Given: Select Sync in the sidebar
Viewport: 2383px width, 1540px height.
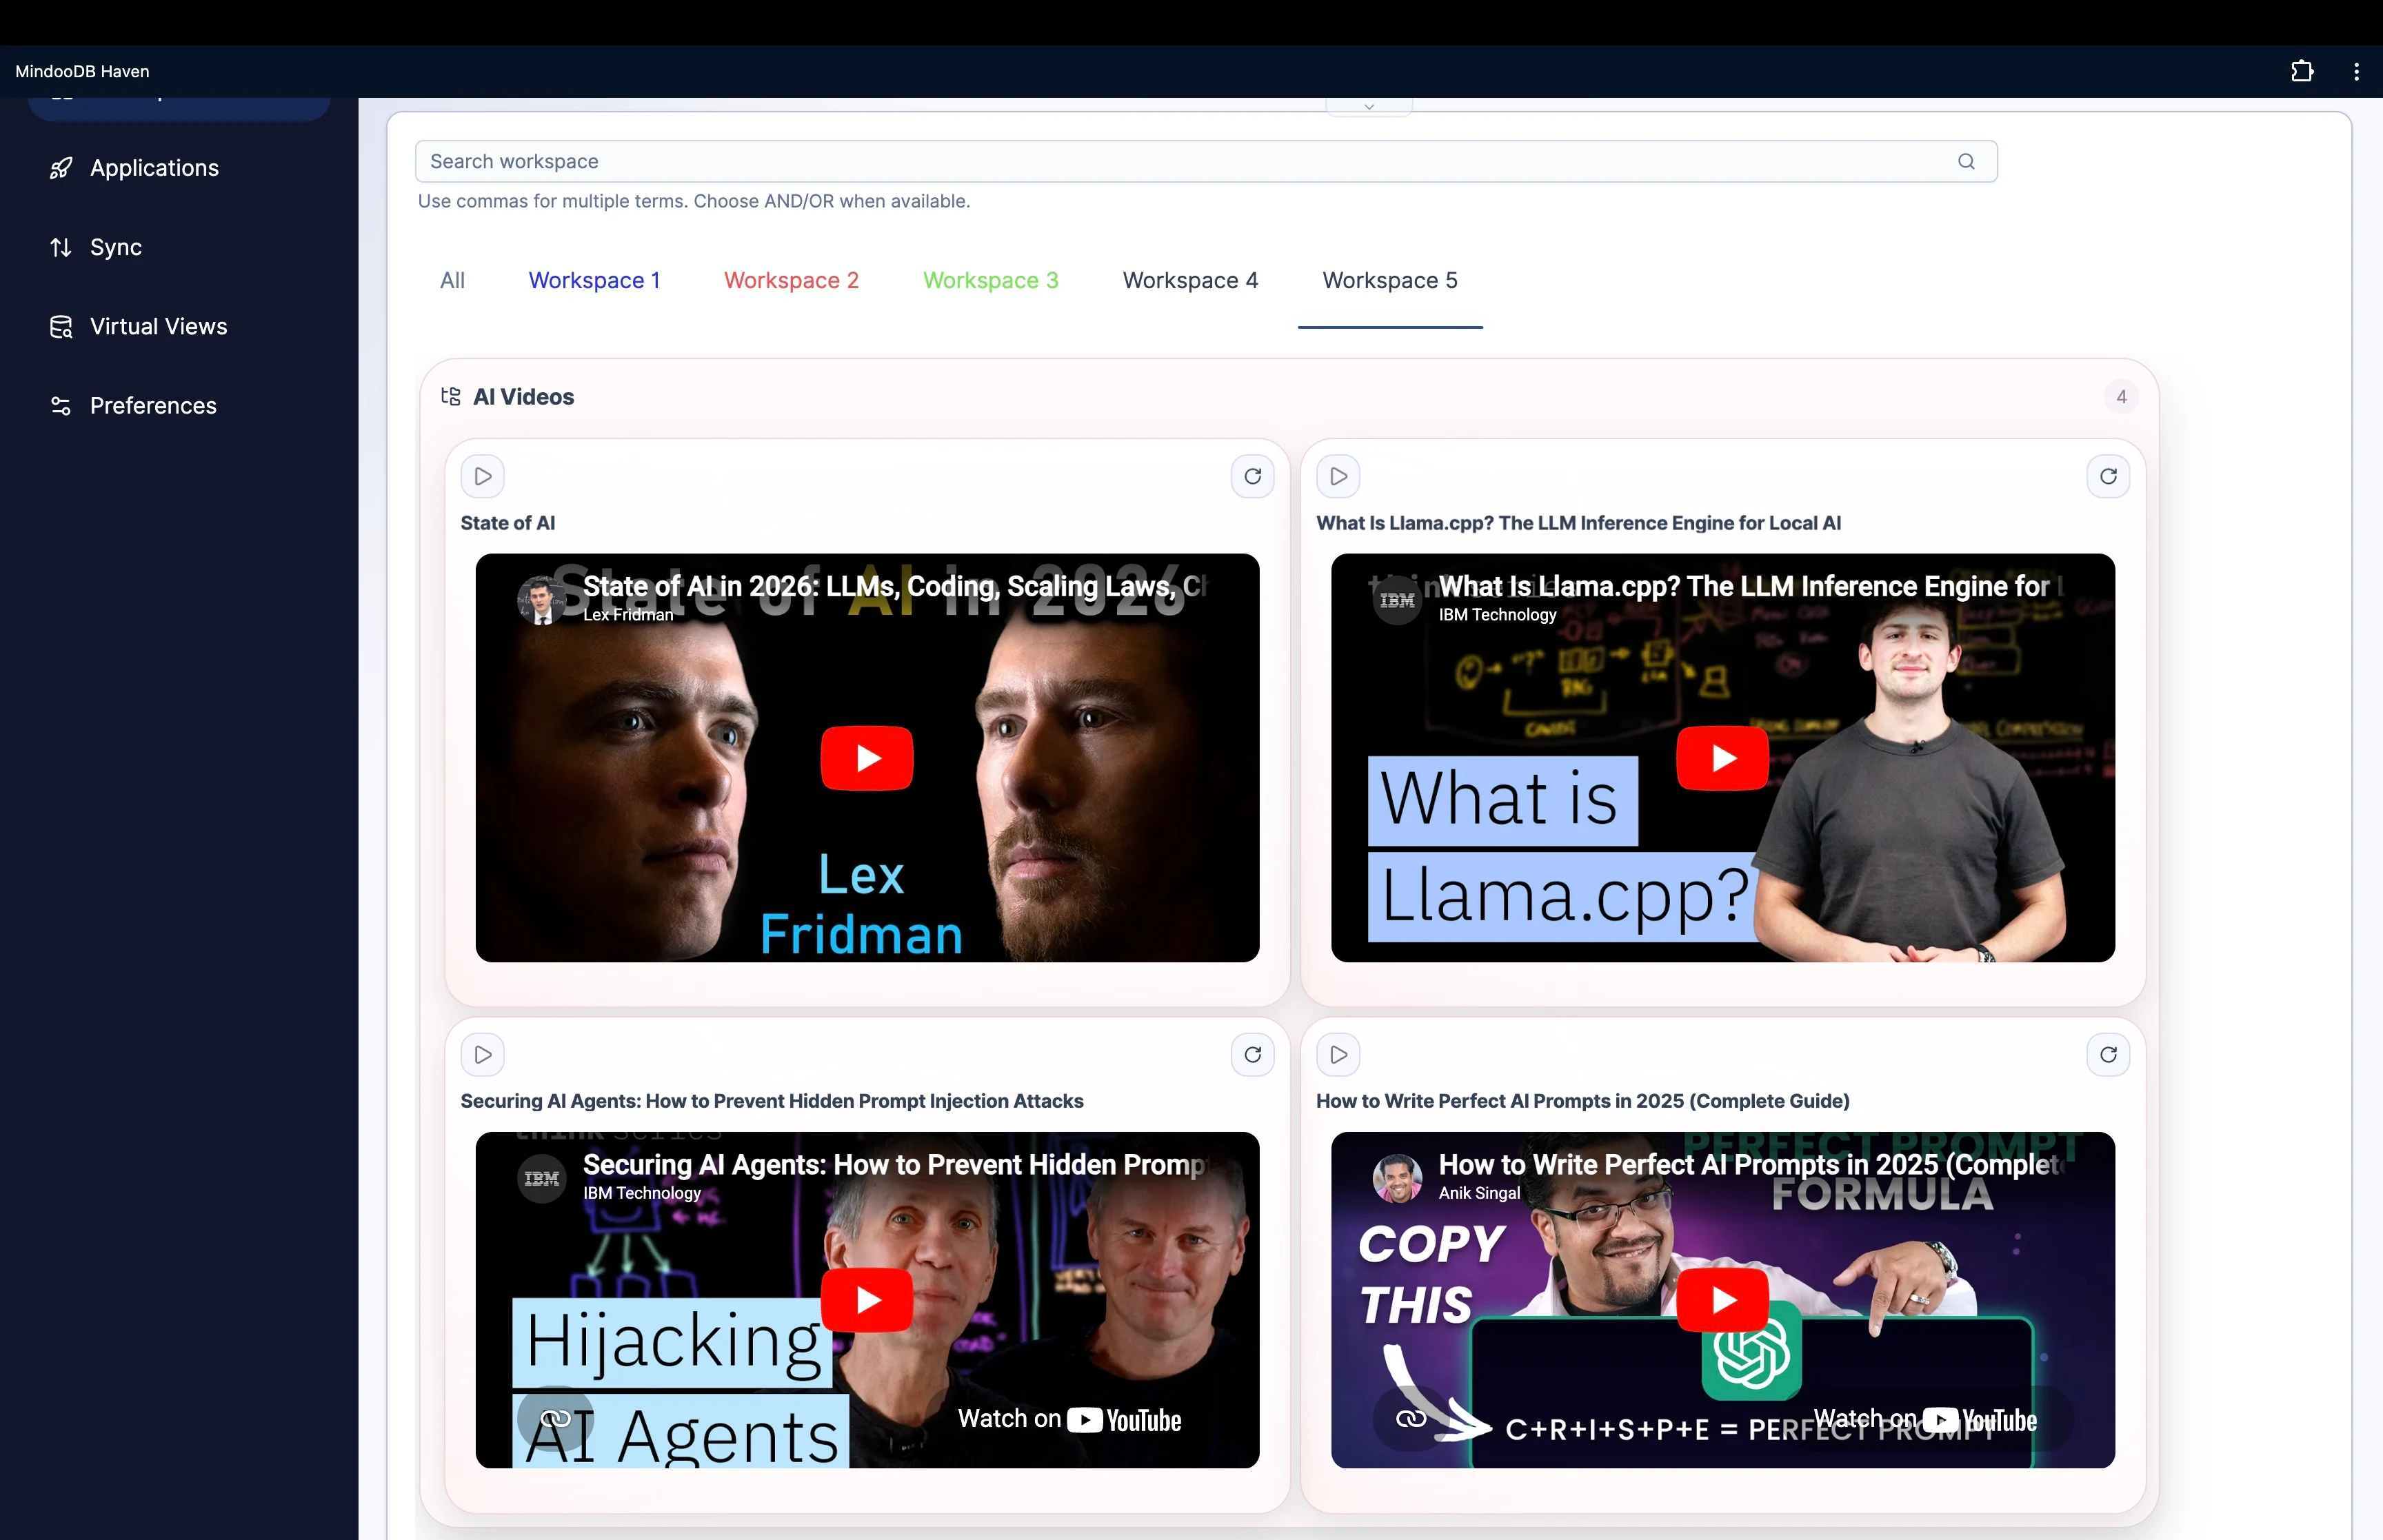Looking at the screenshot, I should pyautogui.click(x=114, y=247).
